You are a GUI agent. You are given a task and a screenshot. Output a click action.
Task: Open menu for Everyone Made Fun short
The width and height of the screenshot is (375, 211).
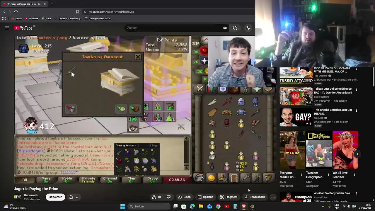pyautogui.click(x=302, y=174)
